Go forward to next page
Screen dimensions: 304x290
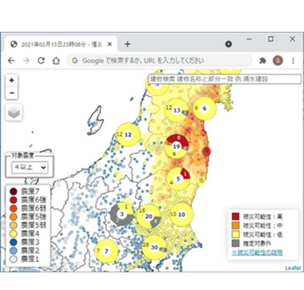point(26,60)
